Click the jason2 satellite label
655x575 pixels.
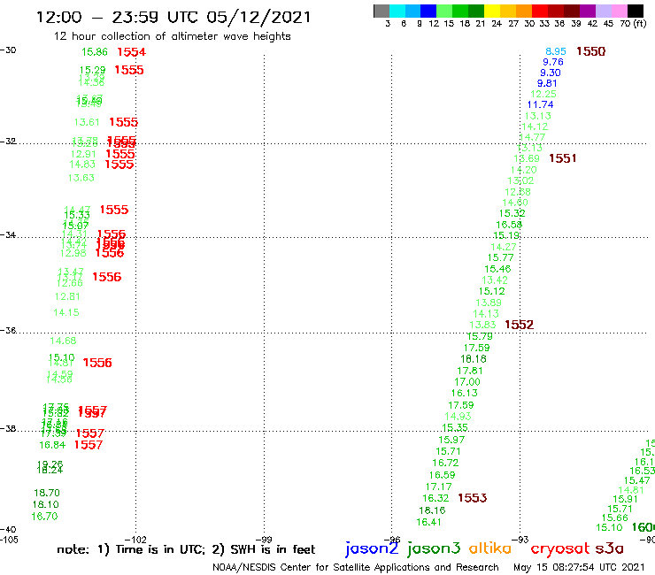tap(372, 548)
